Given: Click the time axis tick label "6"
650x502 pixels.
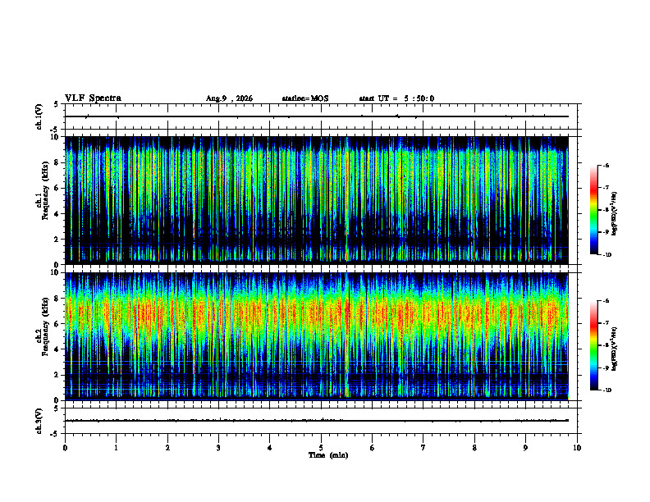Looking at the screenshot, I should (x=373, y=448).
